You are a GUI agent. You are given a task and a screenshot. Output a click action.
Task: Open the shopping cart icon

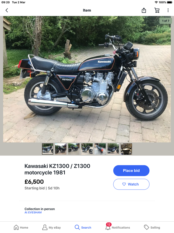(157, 10)
